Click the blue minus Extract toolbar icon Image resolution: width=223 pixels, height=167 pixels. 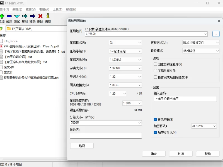click(x=9, y=16)
